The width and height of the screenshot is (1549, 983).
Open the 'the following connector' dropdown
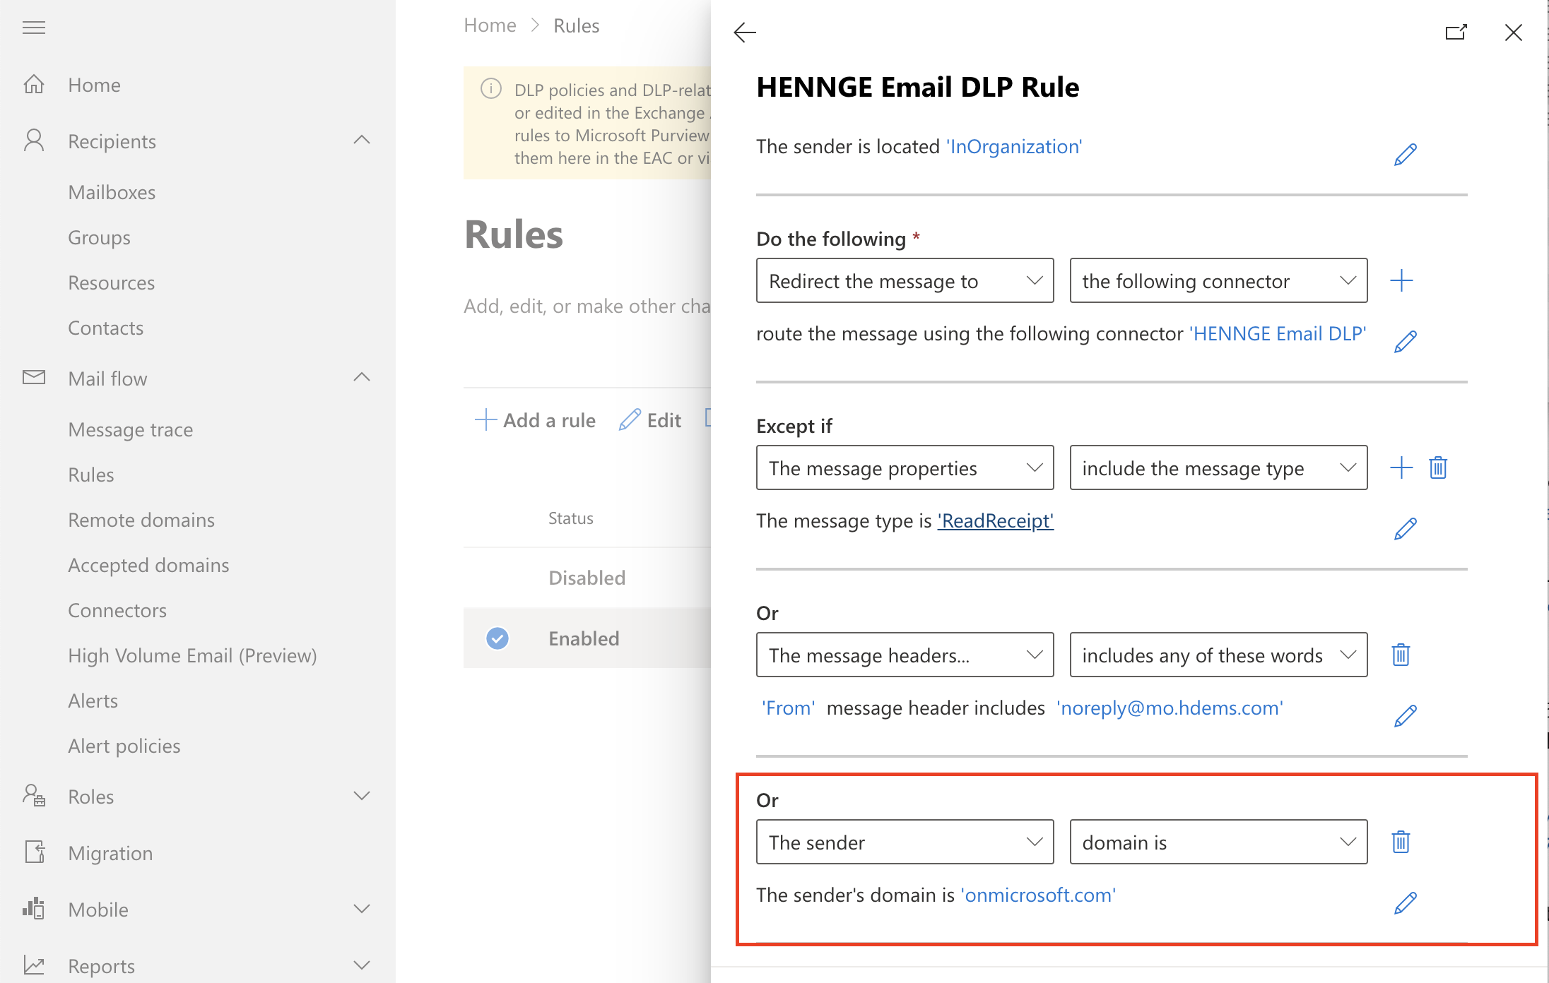tap(1218, 280)
